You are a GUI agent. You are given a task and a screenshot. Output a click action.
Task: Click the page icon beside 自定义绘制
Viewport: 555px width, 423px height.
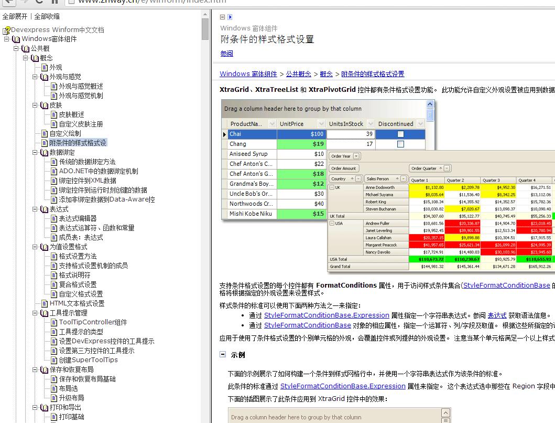pyautogui.click(x=45, y=133)
